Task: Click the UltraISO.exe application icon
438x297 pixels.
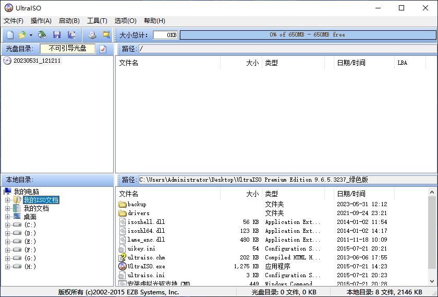Action: pyautogui.click(x=123, y=266)
